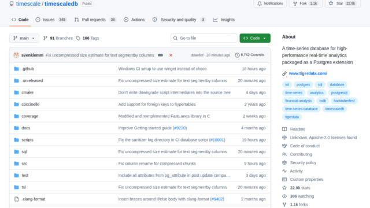Screen dimensions: 370x208
Task: Visit www.tigerdata.com link
Action: coord(308,73)
